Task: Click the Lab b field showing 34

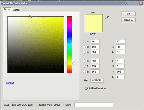Action: [121, 52]
